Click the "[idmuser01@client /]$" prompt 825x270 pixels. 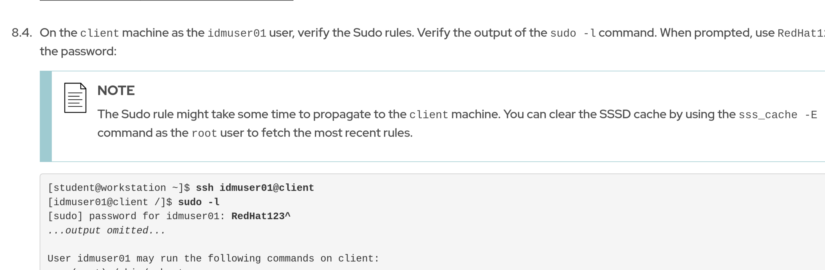pos(110,202)
